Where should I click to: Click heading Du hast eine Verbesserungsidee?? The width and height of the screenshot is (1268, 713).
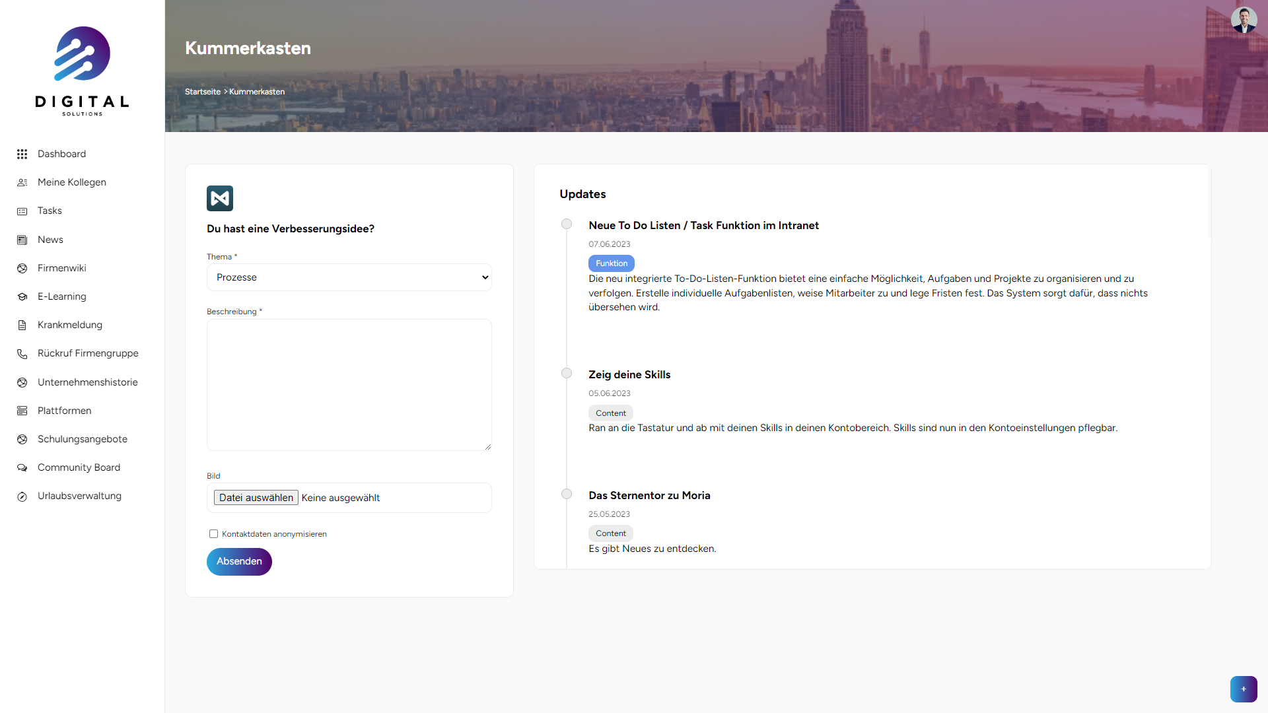pyautogui.click(x=291, y=229)
